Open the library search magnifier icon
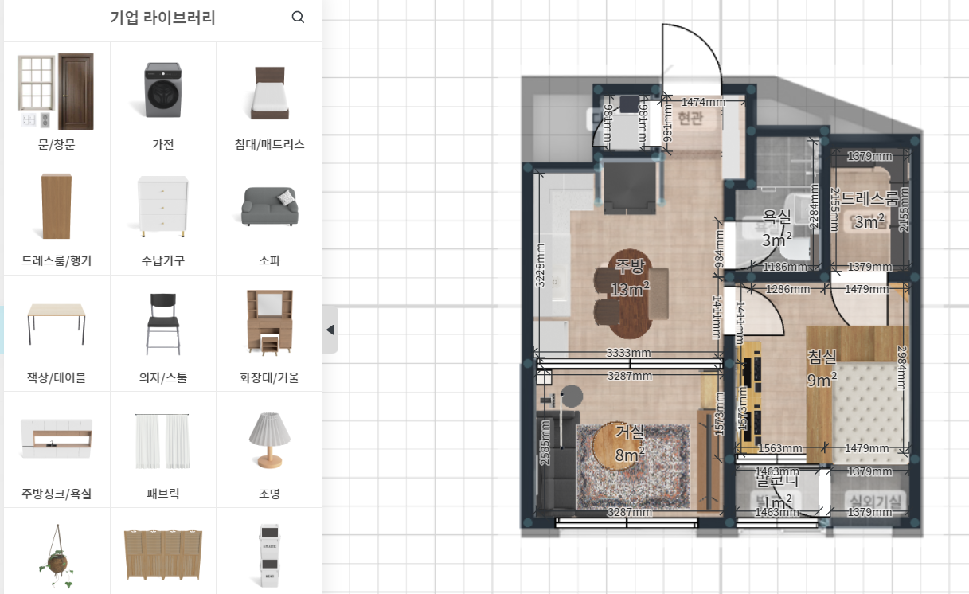This screenshot has height=594, width=969. pos(298,18)
